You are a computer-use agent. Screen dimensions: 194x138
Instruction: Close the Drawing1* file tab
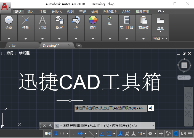[x=69, y=45]
